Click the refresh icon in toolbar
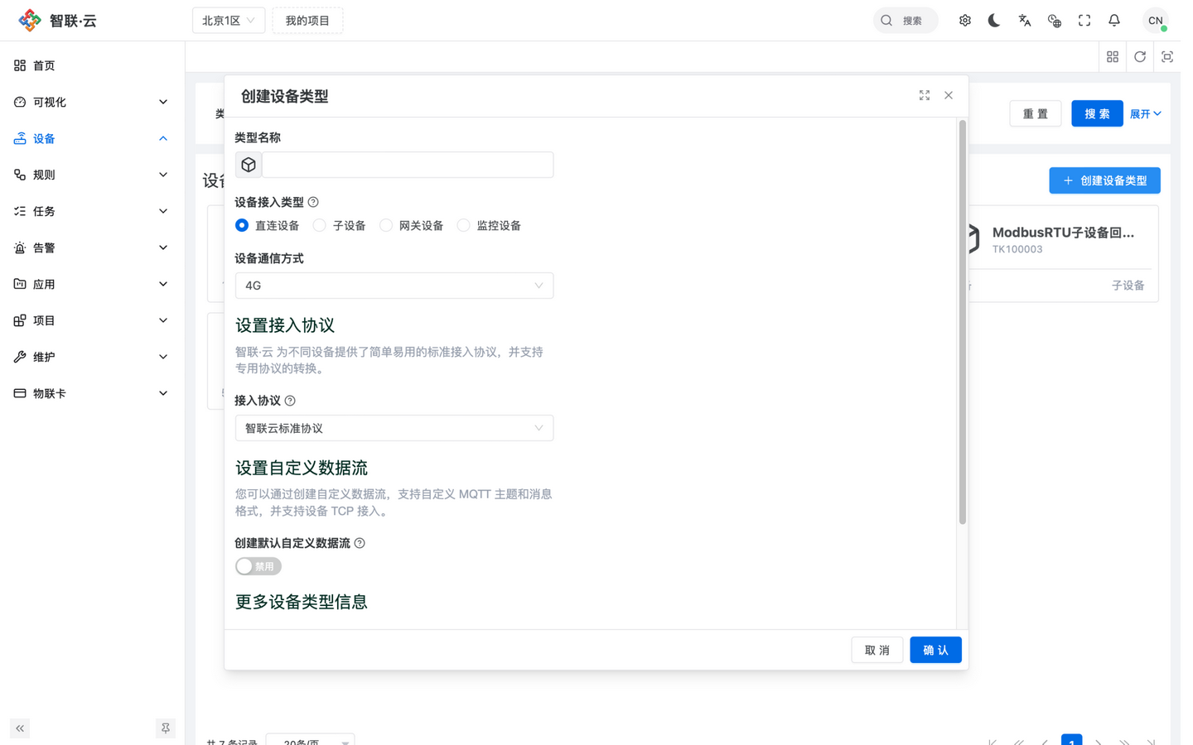Screen dimensions: 1193x745 pos(1140,57)
